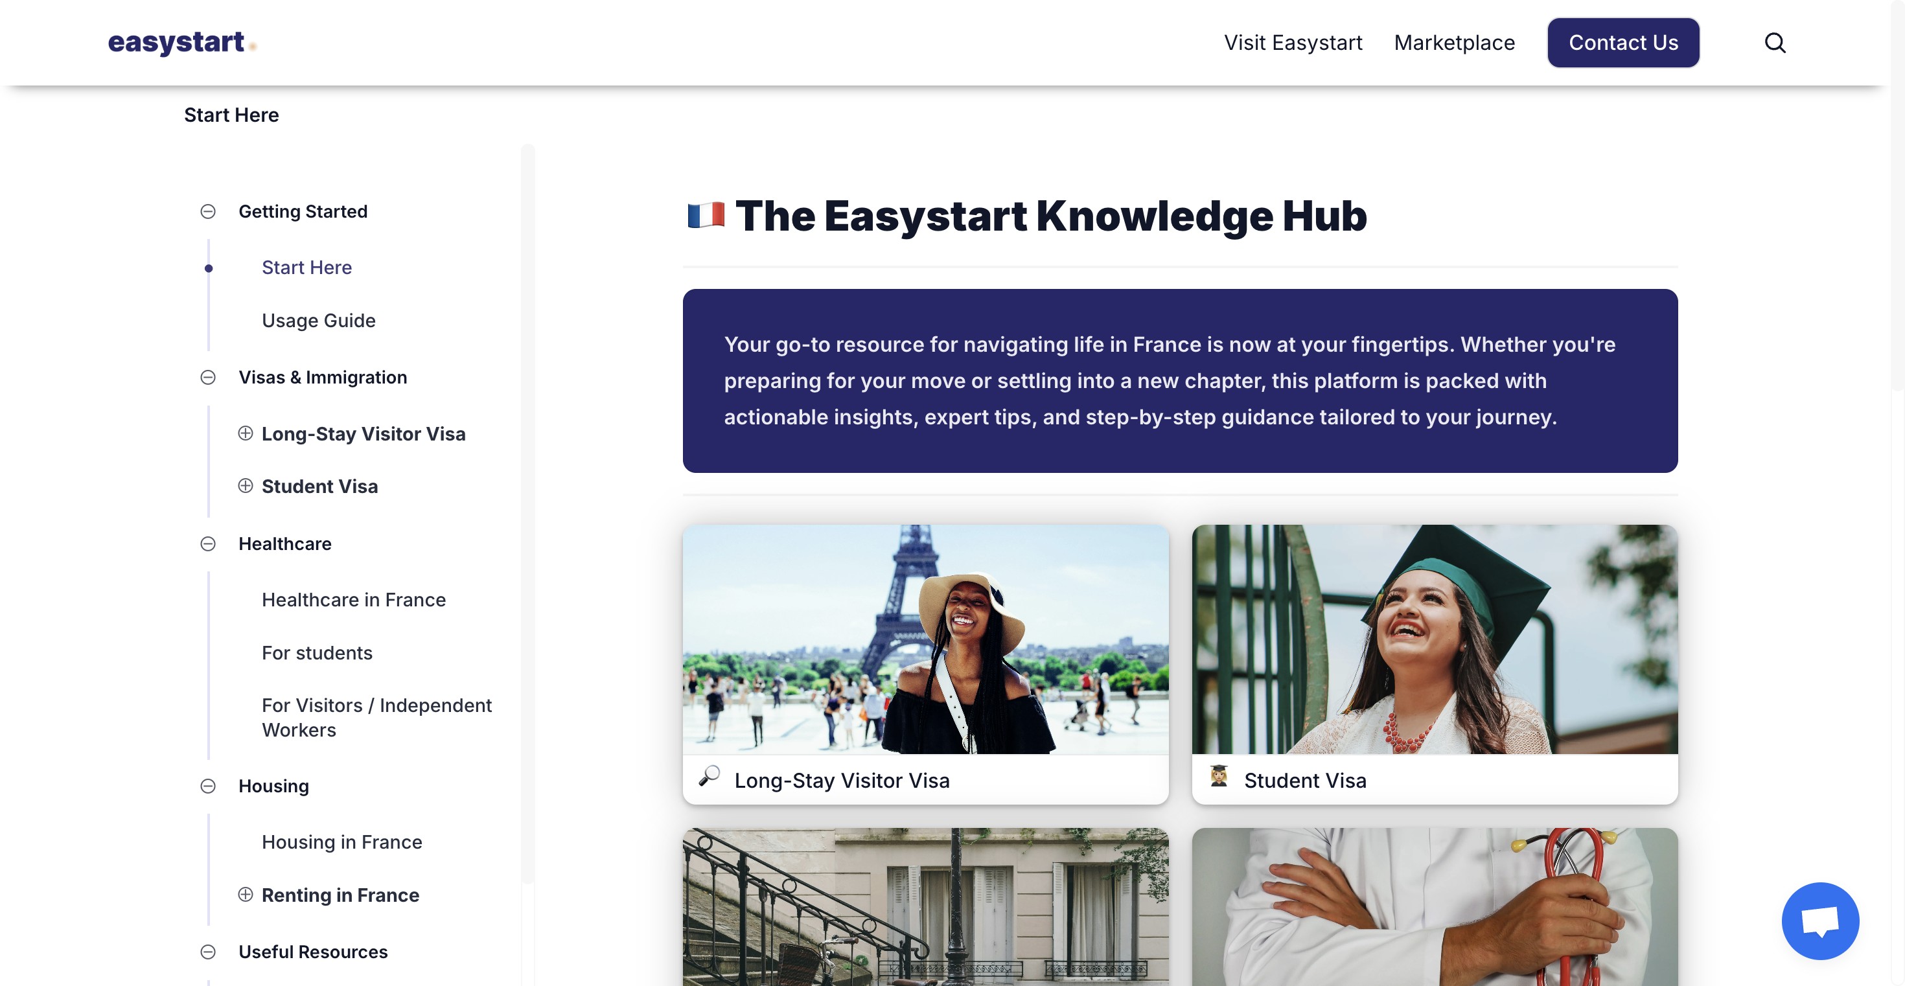Expand Renting in France subtree
The width and height of the screenshot is (1905, 986).
pos(246,895)
